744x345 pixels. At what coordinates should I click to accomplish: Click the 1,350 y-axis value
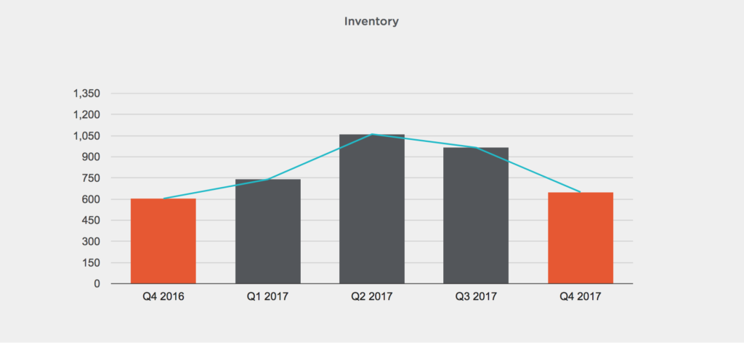(87, 93)
